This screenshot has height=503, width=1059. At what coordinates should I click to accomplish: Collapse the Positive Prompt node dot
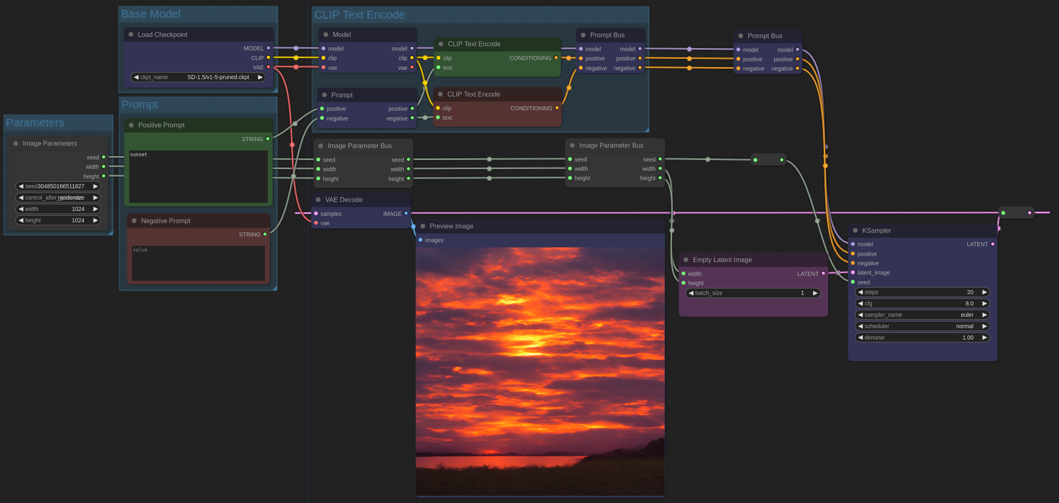(131, 125)
